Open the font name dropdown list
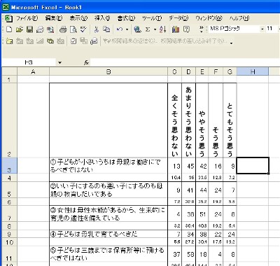Image resolution: width=280 pixels, height=266 pixels. pyautogui.click(x=262, y=29)
